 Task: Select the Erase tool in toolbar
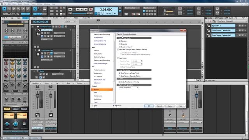point(28,9)
